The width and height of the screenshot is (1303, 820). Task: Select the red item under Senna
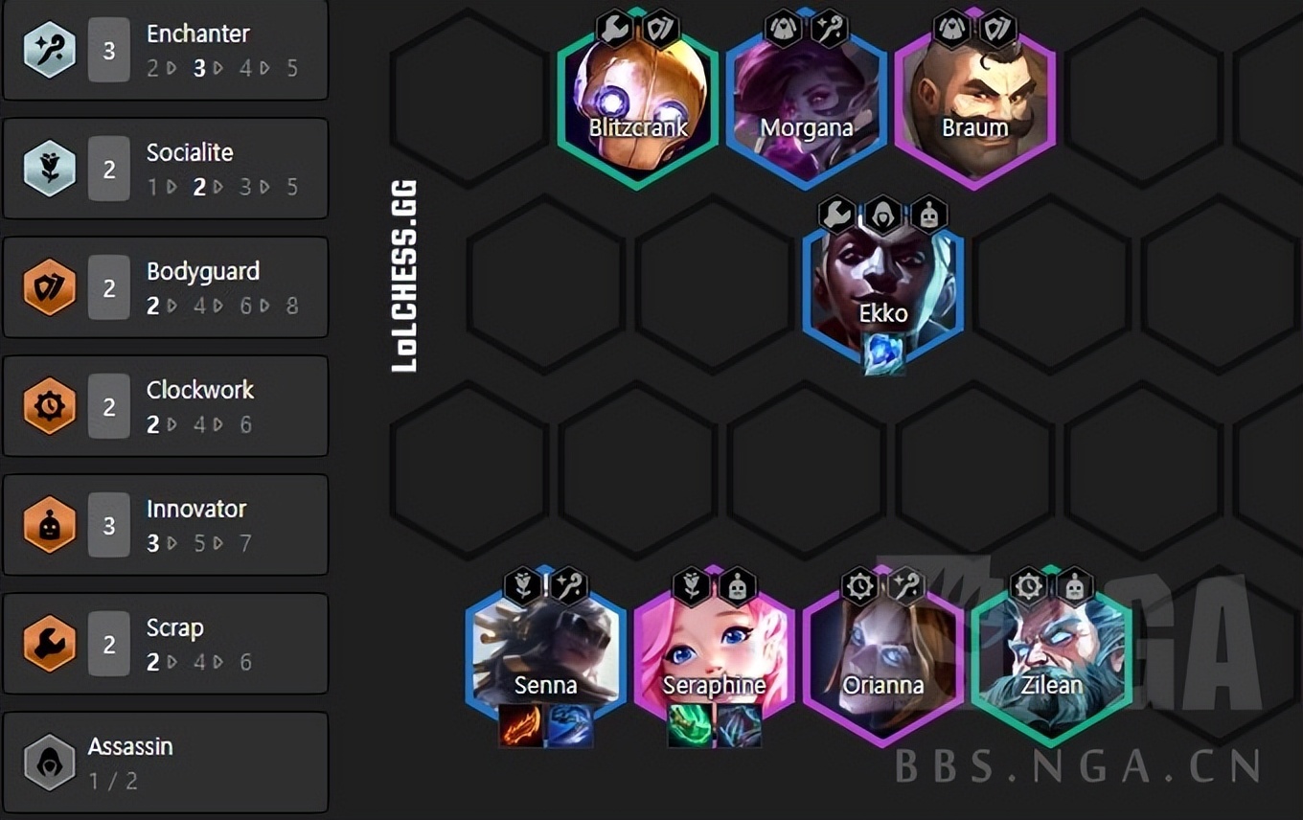click(x=521, y=726)
